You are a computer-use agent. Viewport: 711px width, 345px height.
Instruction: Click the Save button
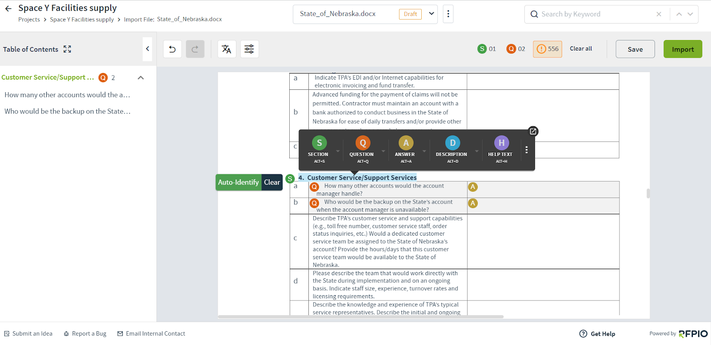pos(635,49)
